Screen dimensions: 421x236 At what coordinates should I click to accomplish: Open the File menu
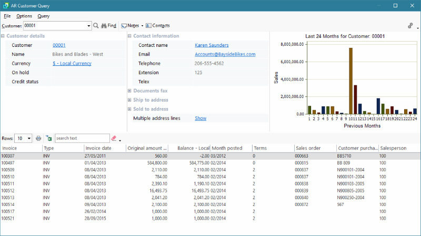(x=7, y=16)
